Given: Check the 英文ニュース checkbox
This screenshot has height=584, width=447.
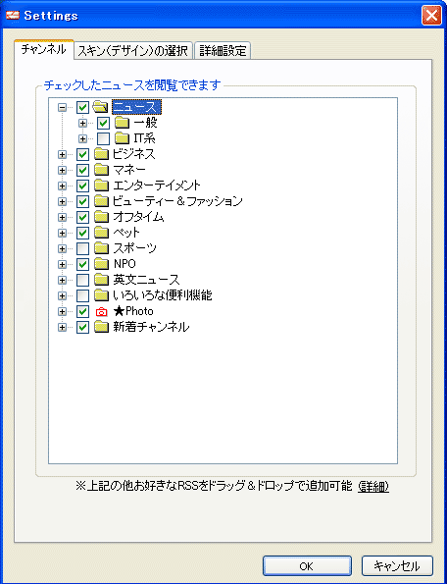Looking at the screenshot, I should point(82,280).
